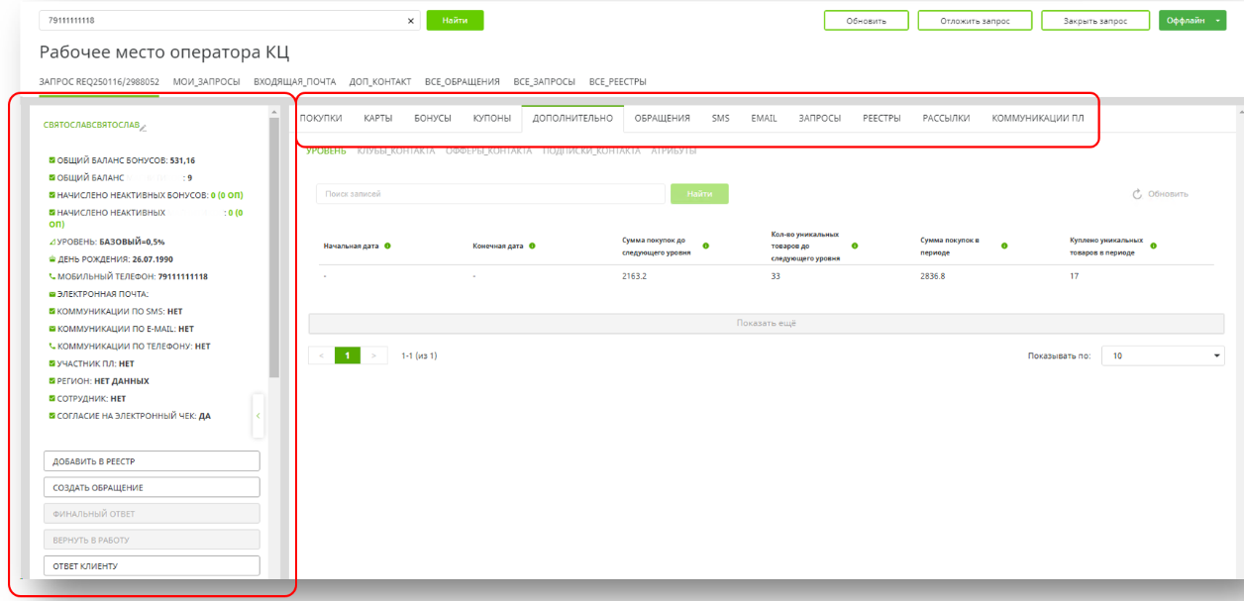This screenshot has width=1244, height=601.
Task: Click the Отложить запрос button
Action: coord(975,21)
